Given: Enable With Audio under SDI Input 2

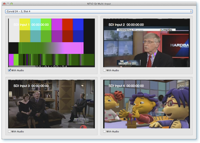Looking at the screenshot, I should coord(105,70).
